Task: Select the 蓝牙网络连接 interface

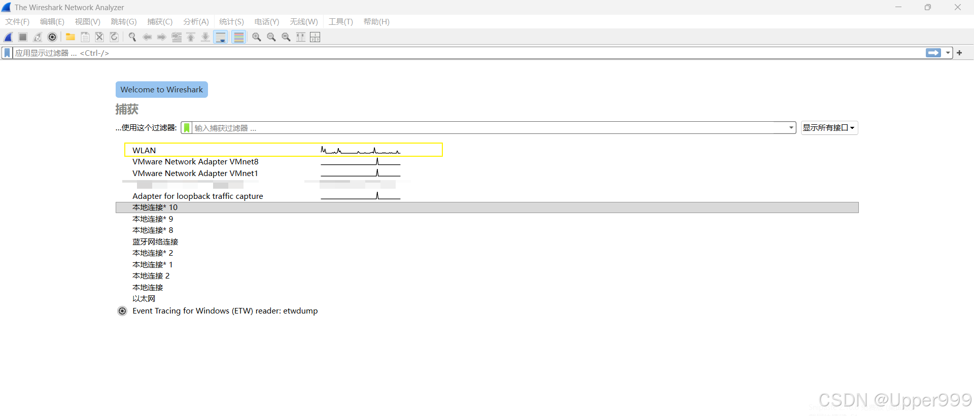Action: point(155,242)
